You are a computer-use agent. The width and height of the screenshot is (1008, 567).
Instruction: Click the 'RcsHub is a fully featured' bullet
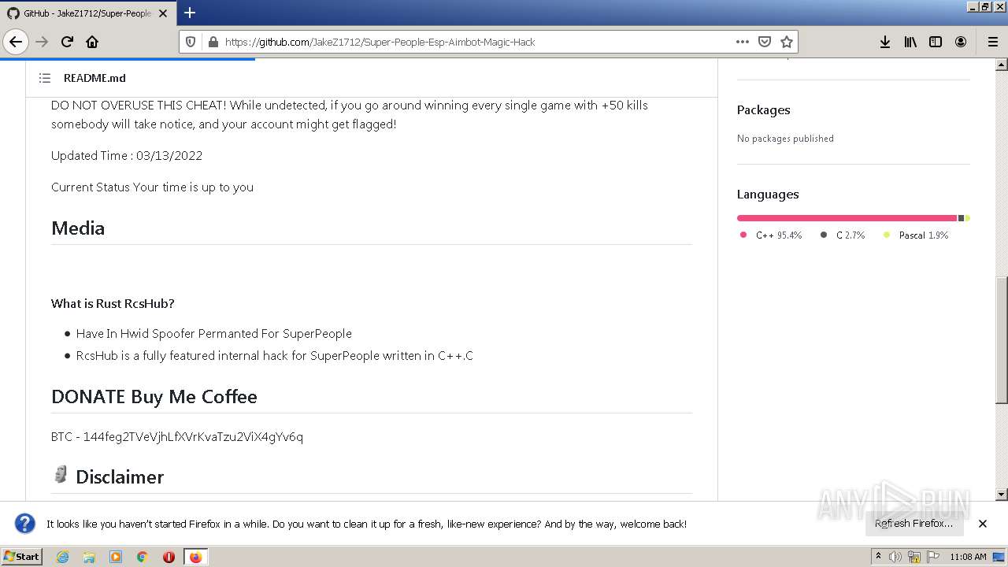coord(275,356)
